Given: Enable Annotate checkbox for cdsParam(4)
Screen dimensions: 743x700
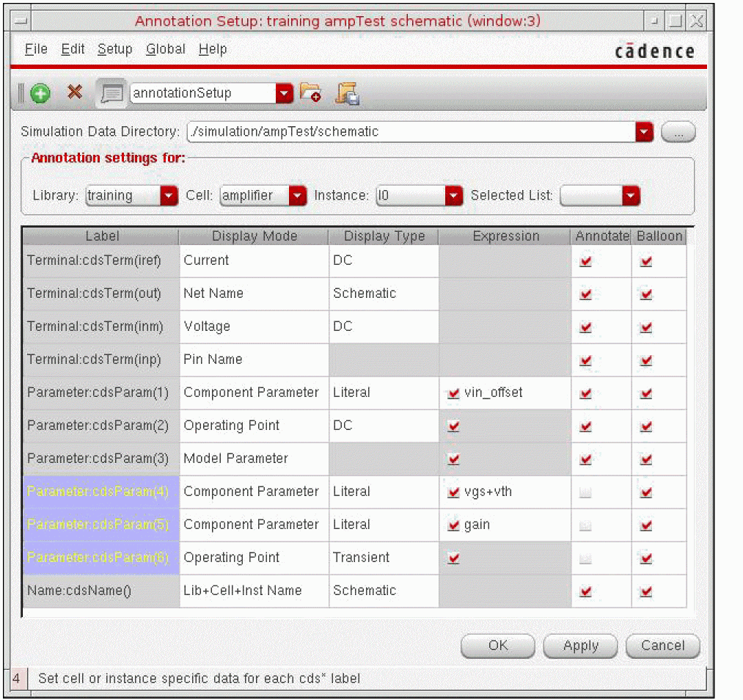Looking at the screenshot, I should coord(586,493).
